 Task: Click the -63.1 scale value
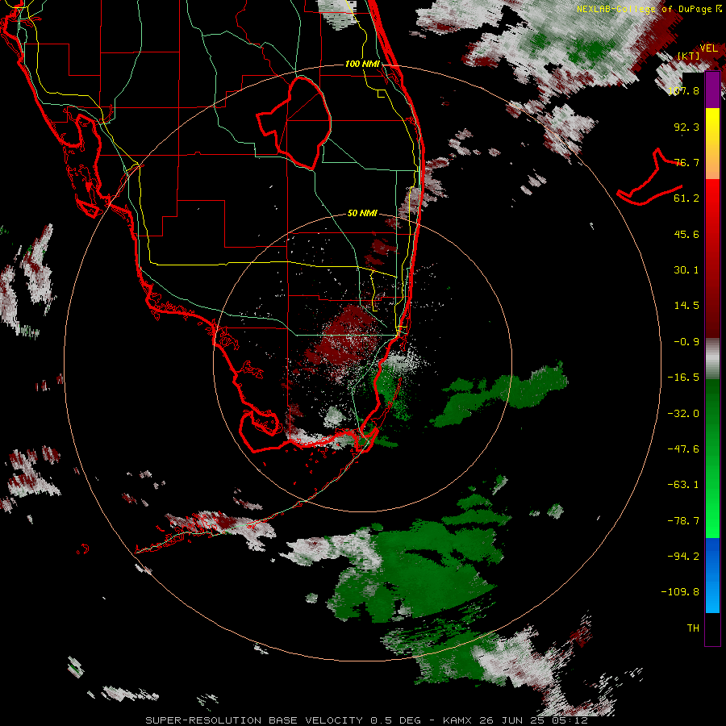[x=683, y=485]
